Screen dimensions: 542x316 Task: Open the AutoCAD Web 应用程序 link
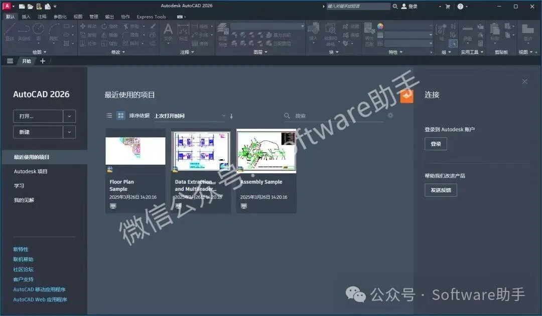(x=40, y=299)
